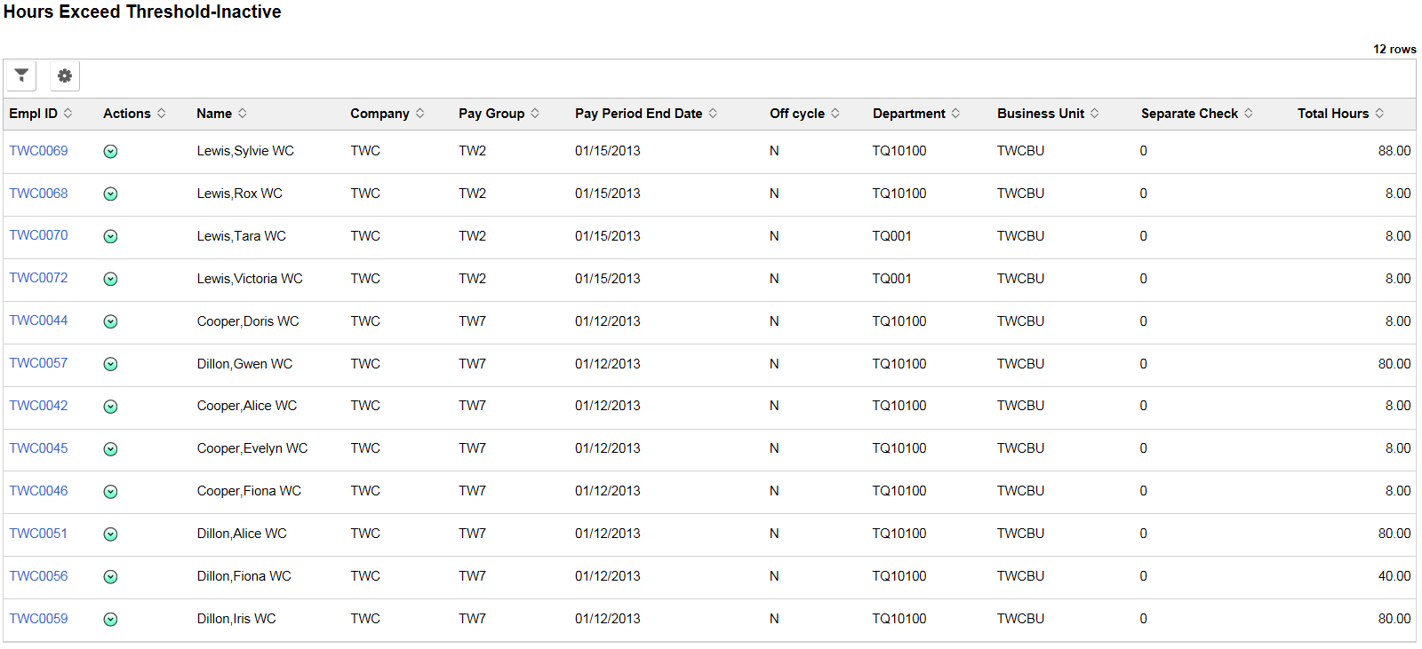Click company TWC for Dillon,Fiona WC
1422x649 pixels.
click(x=365, y=576)
